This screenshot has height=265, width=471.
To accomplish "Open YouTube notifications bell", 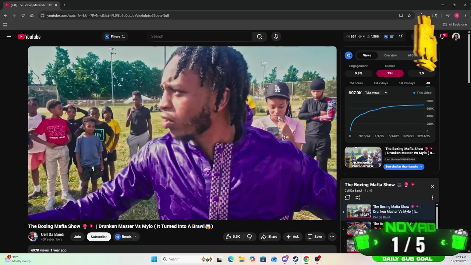I will click(x=442, y=36).
